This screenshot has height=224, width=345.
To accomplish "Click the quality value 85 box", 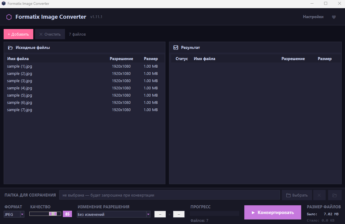I will 67,214.
